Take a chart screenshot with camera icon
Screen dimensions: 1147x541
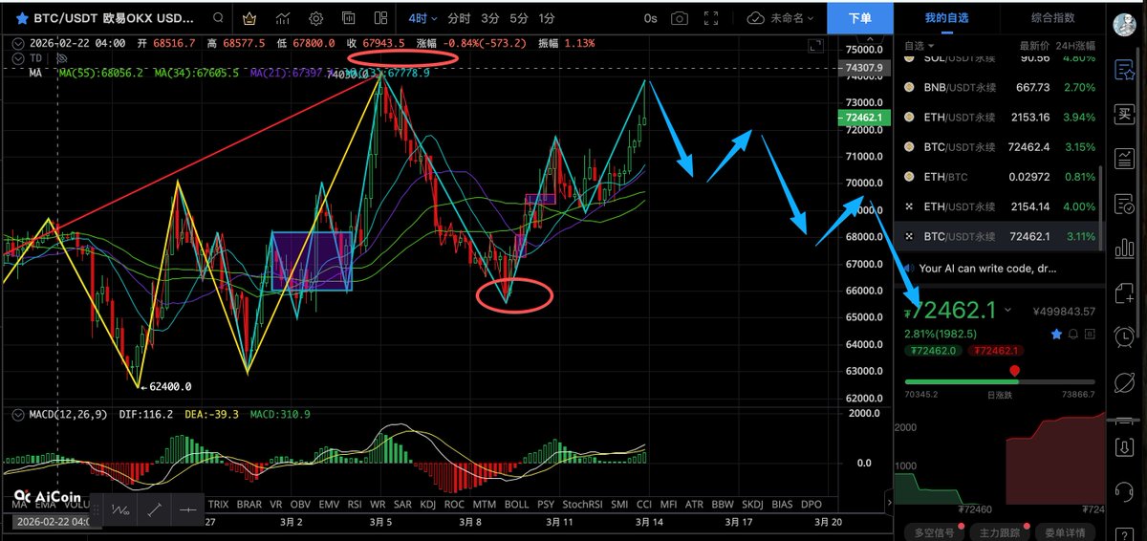680,18
